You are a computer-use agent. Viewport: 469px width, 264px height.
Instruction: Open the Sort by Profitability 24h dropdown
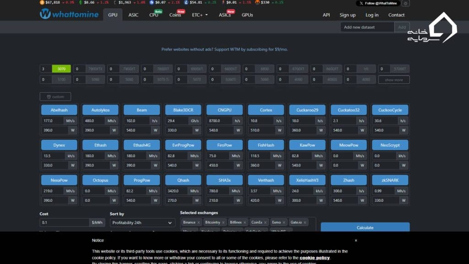142,223
